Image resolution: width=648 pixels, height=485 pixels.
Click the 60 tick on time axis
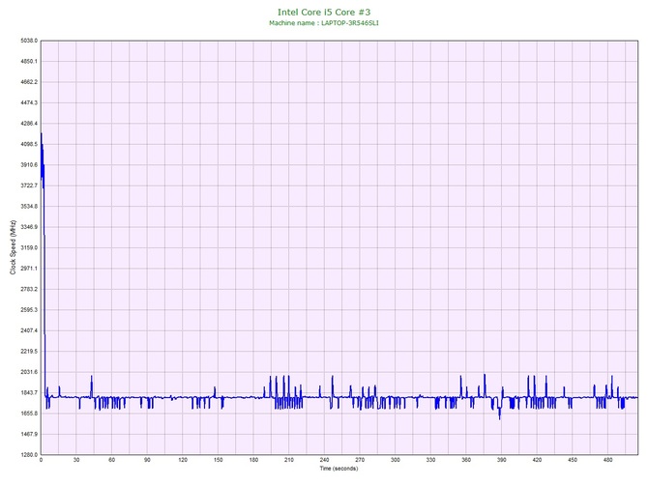111,460
